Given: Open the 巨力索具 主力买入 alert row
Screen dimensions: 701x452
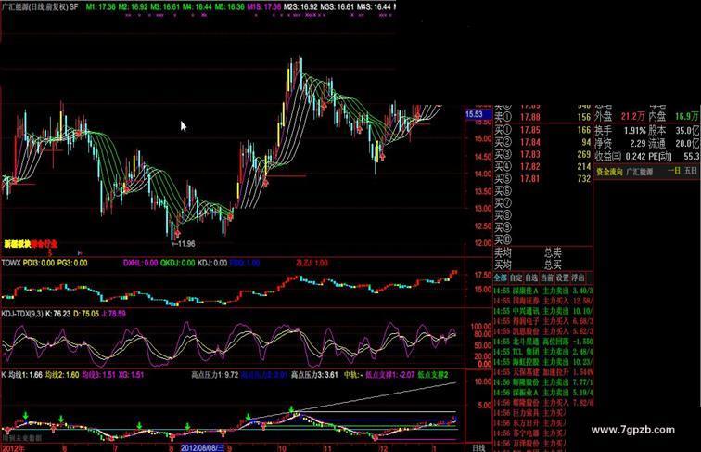Looking at the screenshot, I should (x=530, y=413).
